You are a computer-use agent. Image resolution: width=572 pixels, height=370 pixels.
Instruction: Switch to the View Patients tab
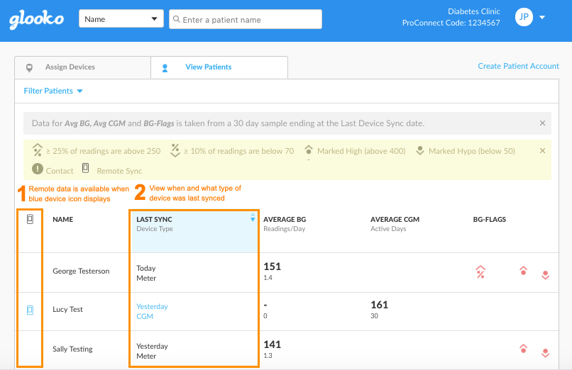pos(219,67)
